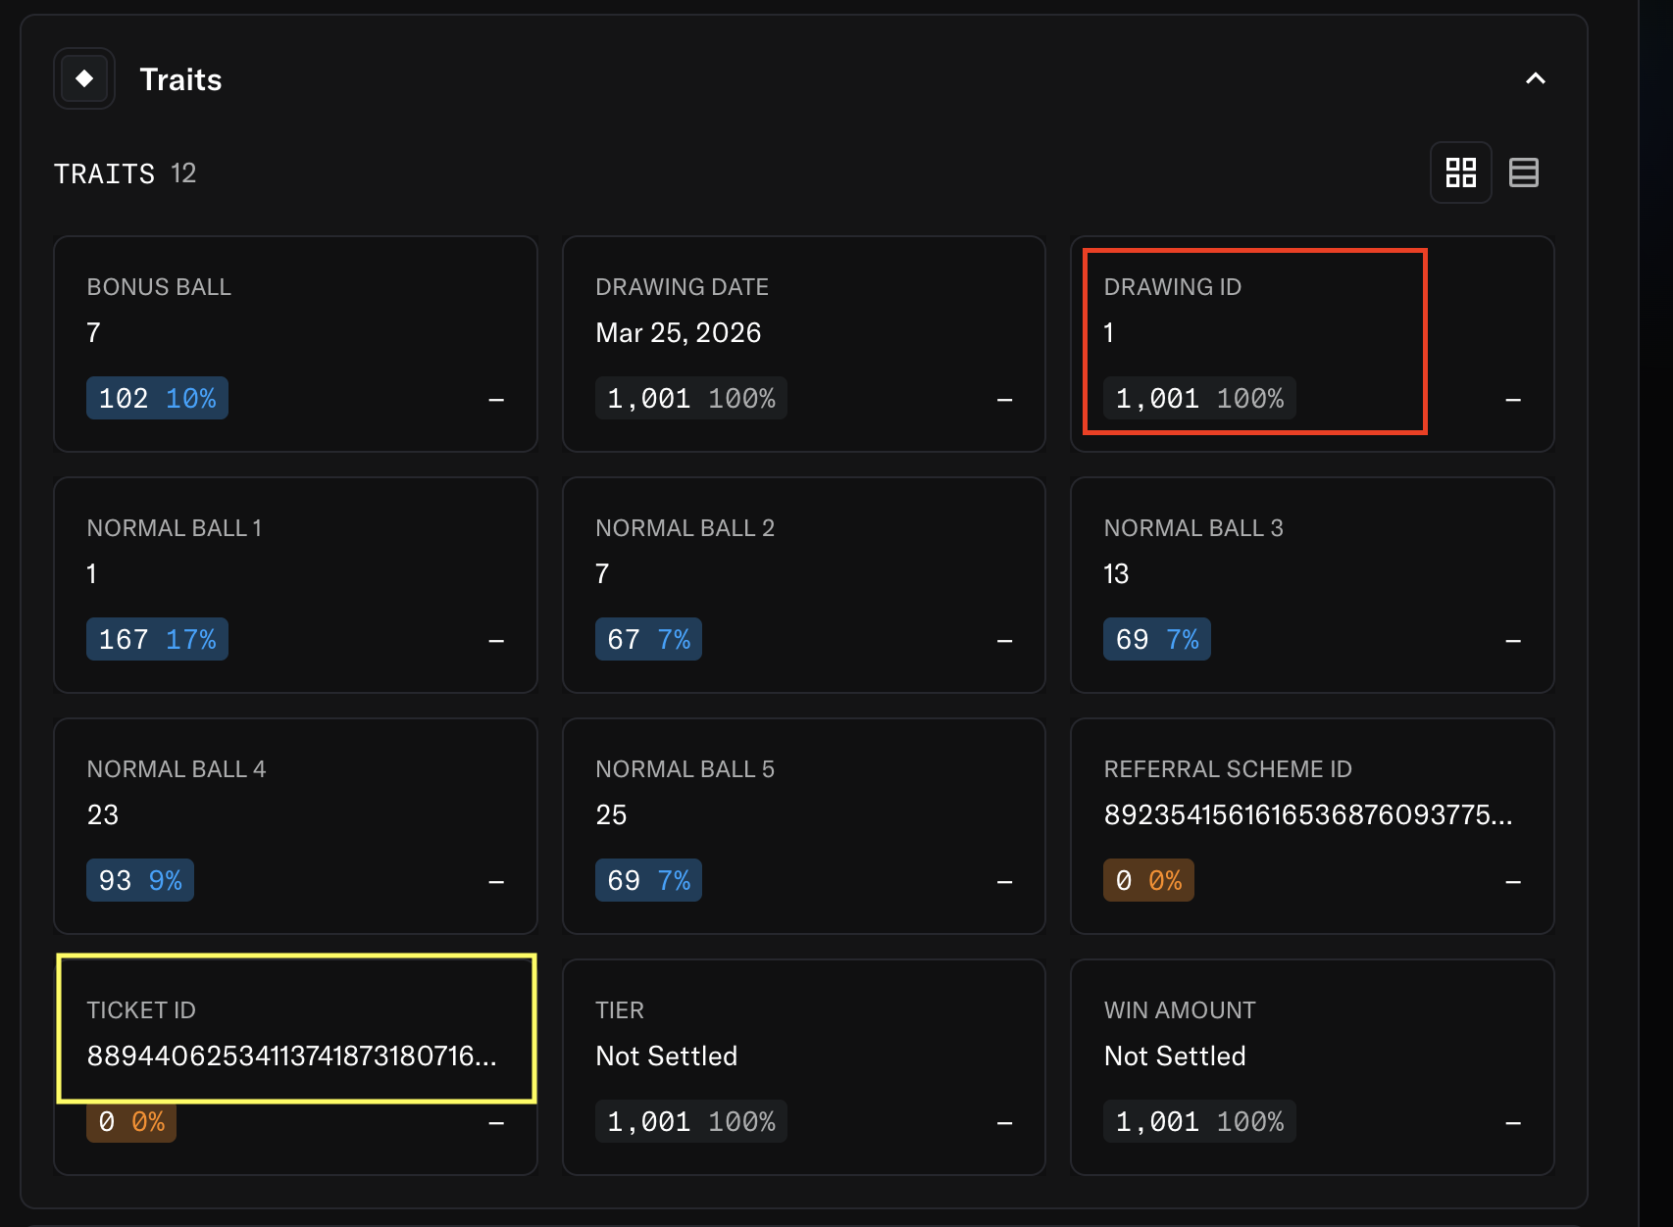Click the TIER trait label
The height and width of the screenshot is (1227, 1673).
tap(620, 1010)
